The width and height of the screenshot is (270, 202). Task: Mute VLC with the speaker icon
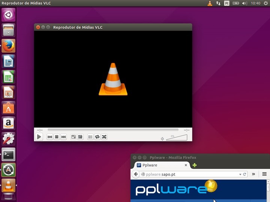[162, 139]
